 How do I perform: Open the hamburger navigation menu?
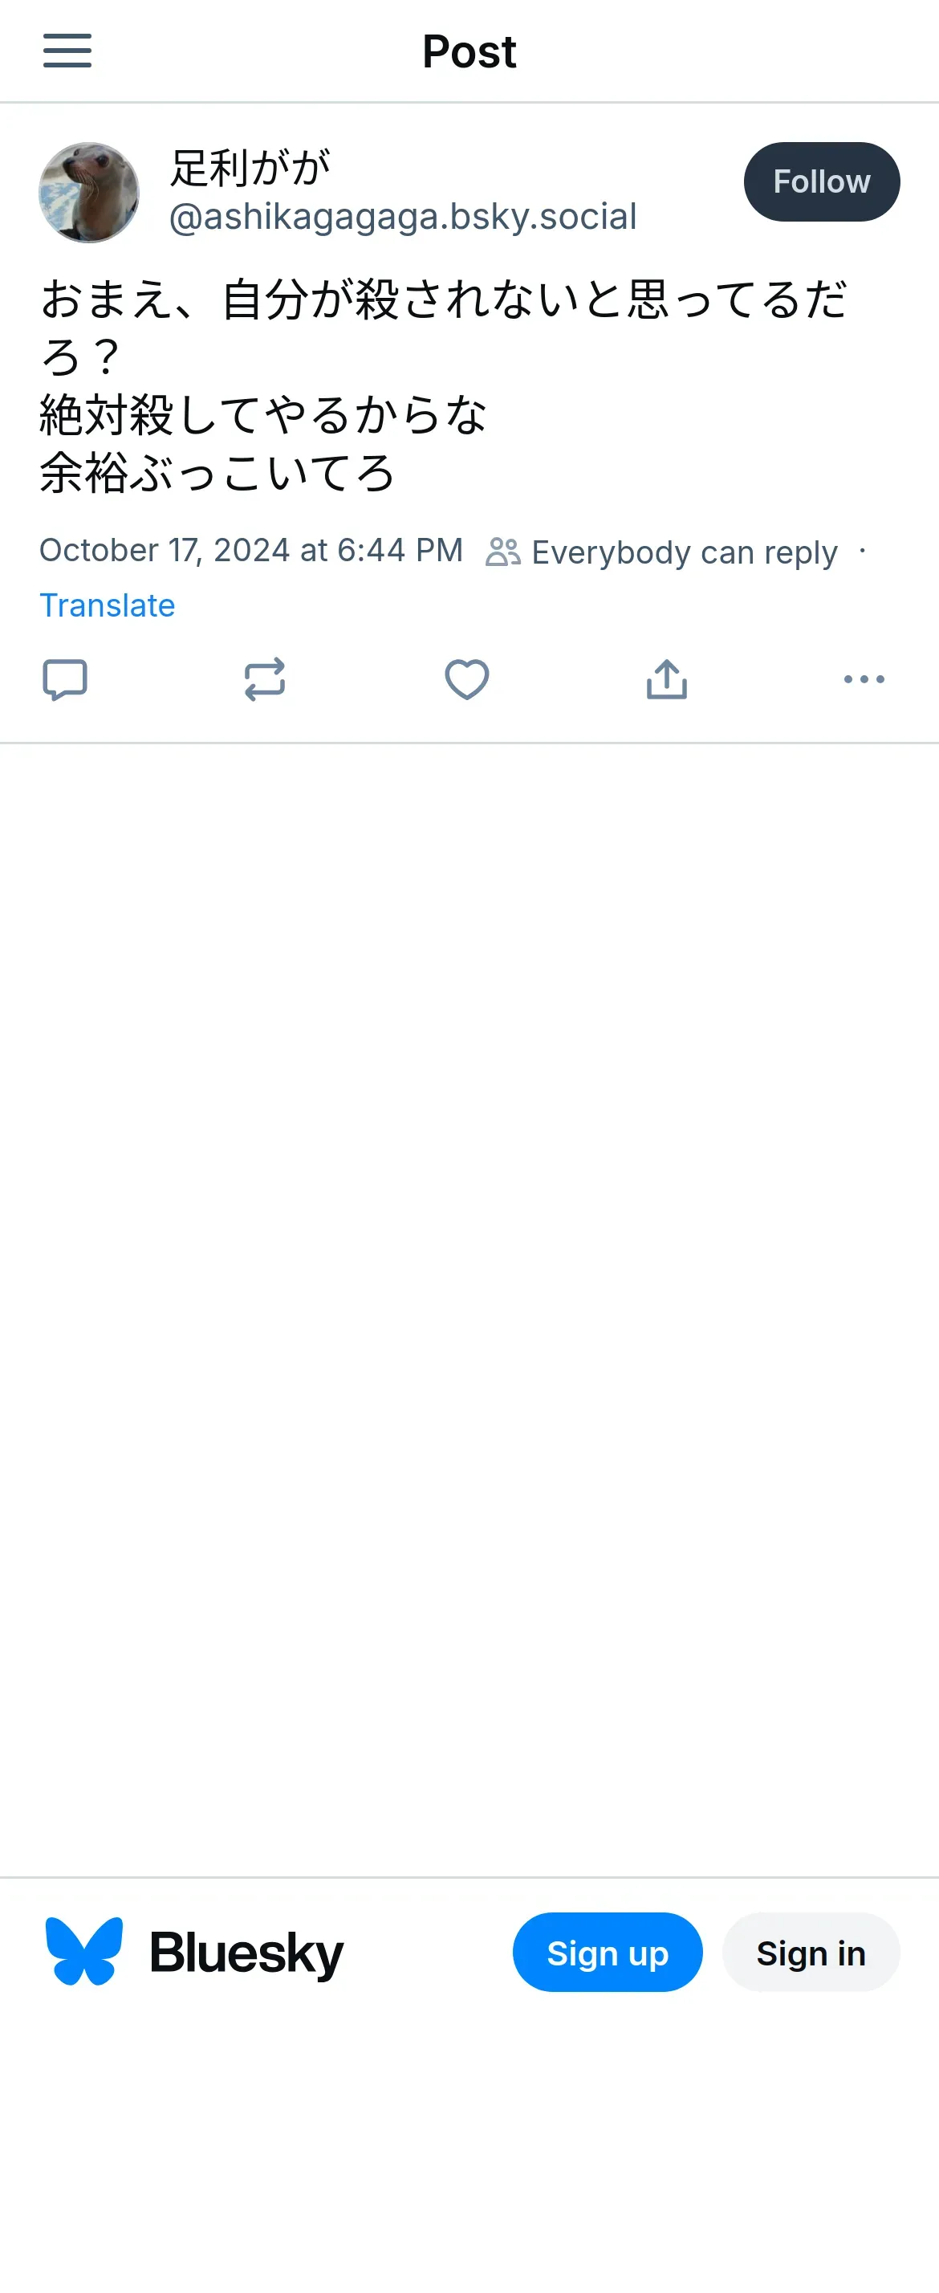(x=67, y=51)
